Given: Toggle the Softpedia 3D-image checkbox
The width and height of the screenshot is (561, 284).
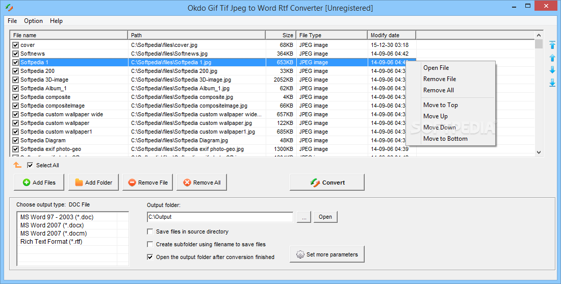Looking at the screenshot, I should pos(15,80).
